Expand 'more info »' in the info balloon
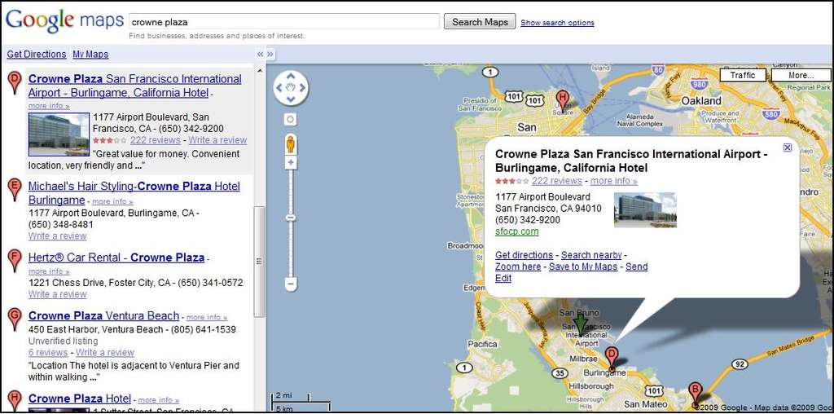Image resolution: width=834 pixels, height=414 pixels. [613, 181]
